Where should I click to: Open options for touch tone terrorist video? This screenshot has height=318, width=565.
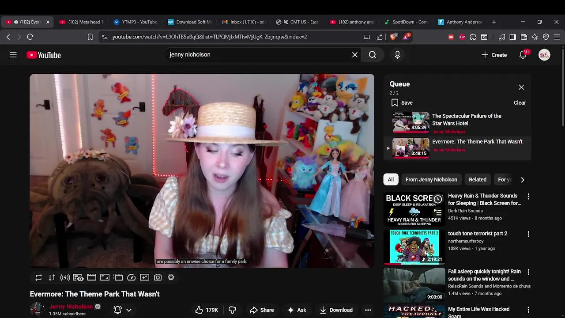528,234
